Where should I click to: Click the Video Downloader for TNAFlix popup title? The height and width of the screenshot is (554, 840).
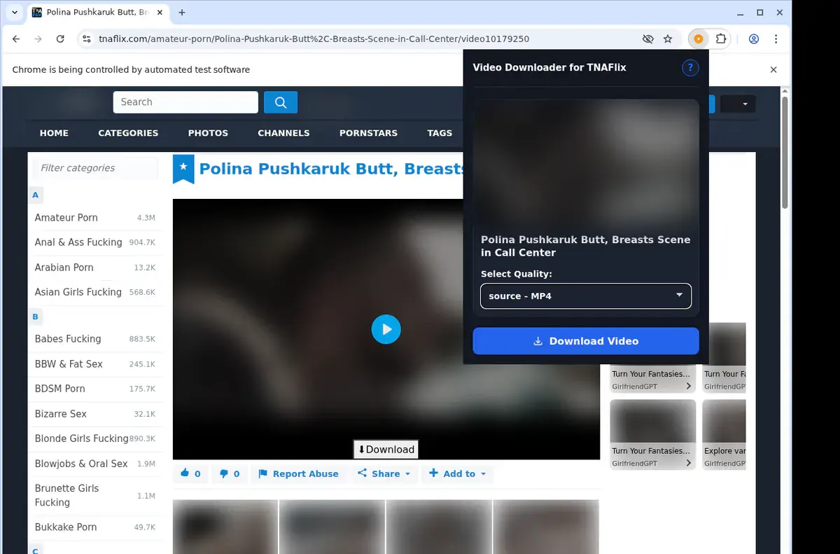click(x=549, y=68)
